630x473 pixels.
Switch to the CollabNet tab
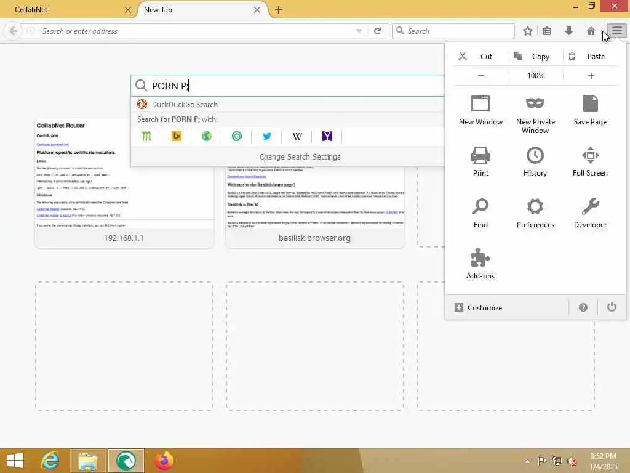point(68,10)
